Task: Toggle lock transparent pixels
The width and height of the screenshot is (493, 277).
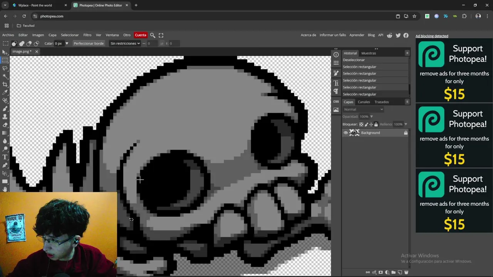Action: click(x=361, y=124)
